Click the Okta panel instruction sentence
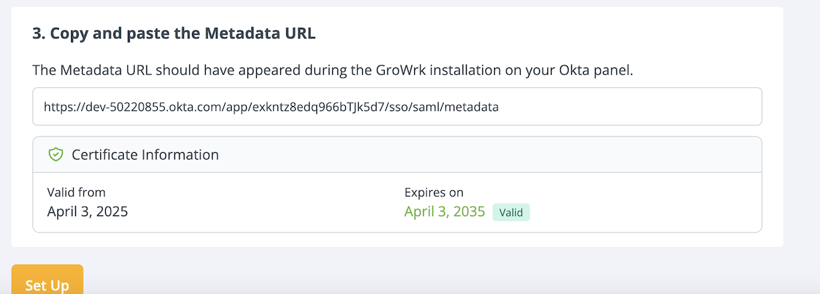Image resolution: width=820 pixels, height=294 pixels. (x=333, y=70)
